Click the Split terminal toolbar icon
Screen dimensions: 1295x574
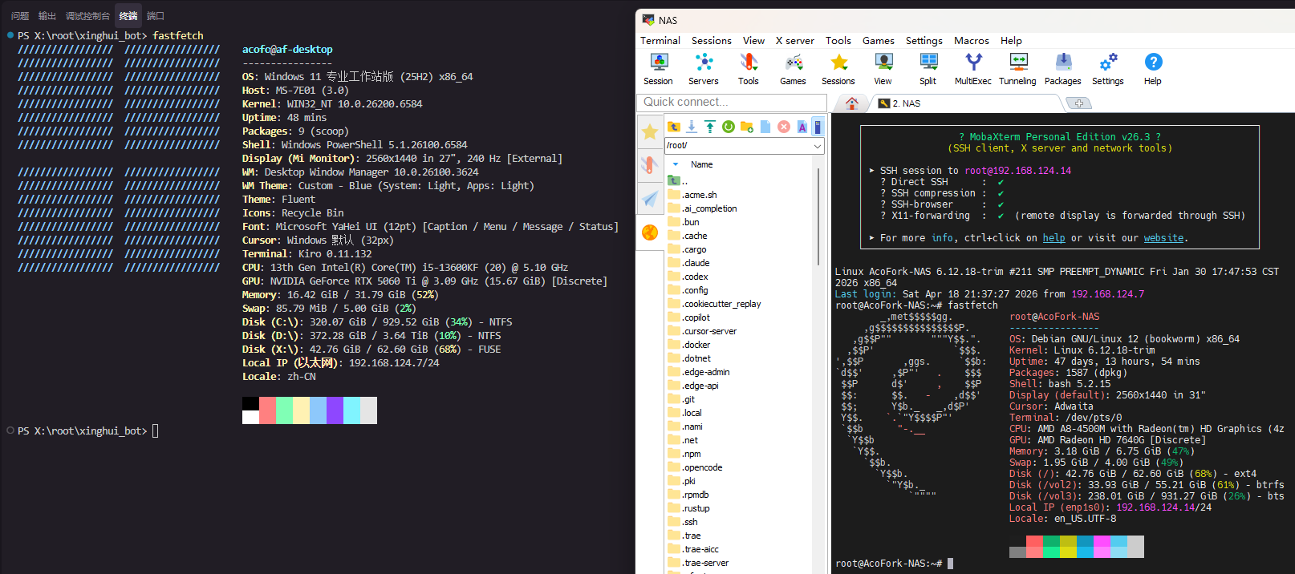[928, 69]
